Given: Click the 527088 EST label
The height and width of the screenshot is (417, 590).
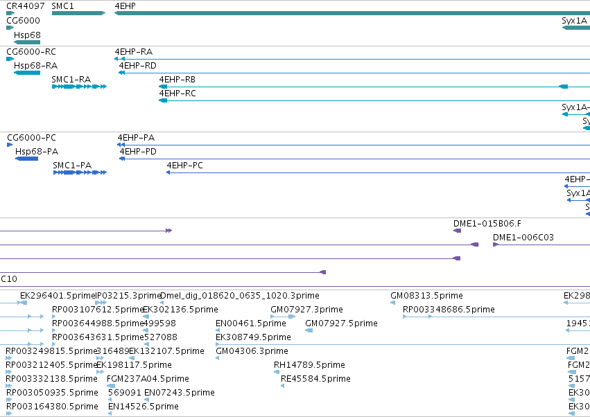Looking at the screenshot, I should coord(161,337).
